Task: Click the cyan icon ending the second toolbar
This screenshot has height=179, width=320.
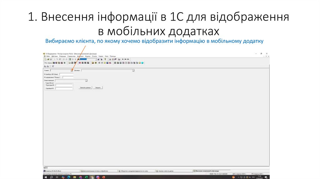Action: tap(142, 63)
